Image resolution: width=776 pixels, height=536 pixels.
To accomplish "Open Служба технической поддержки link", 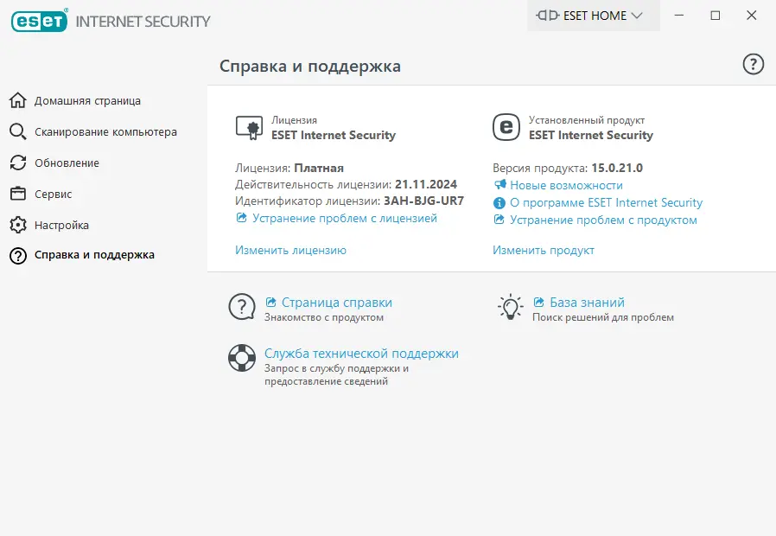I will [x=361, y=354].
